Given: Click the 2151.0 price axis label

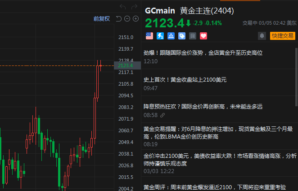Looking at the screenshot, I should coord(126,37).
